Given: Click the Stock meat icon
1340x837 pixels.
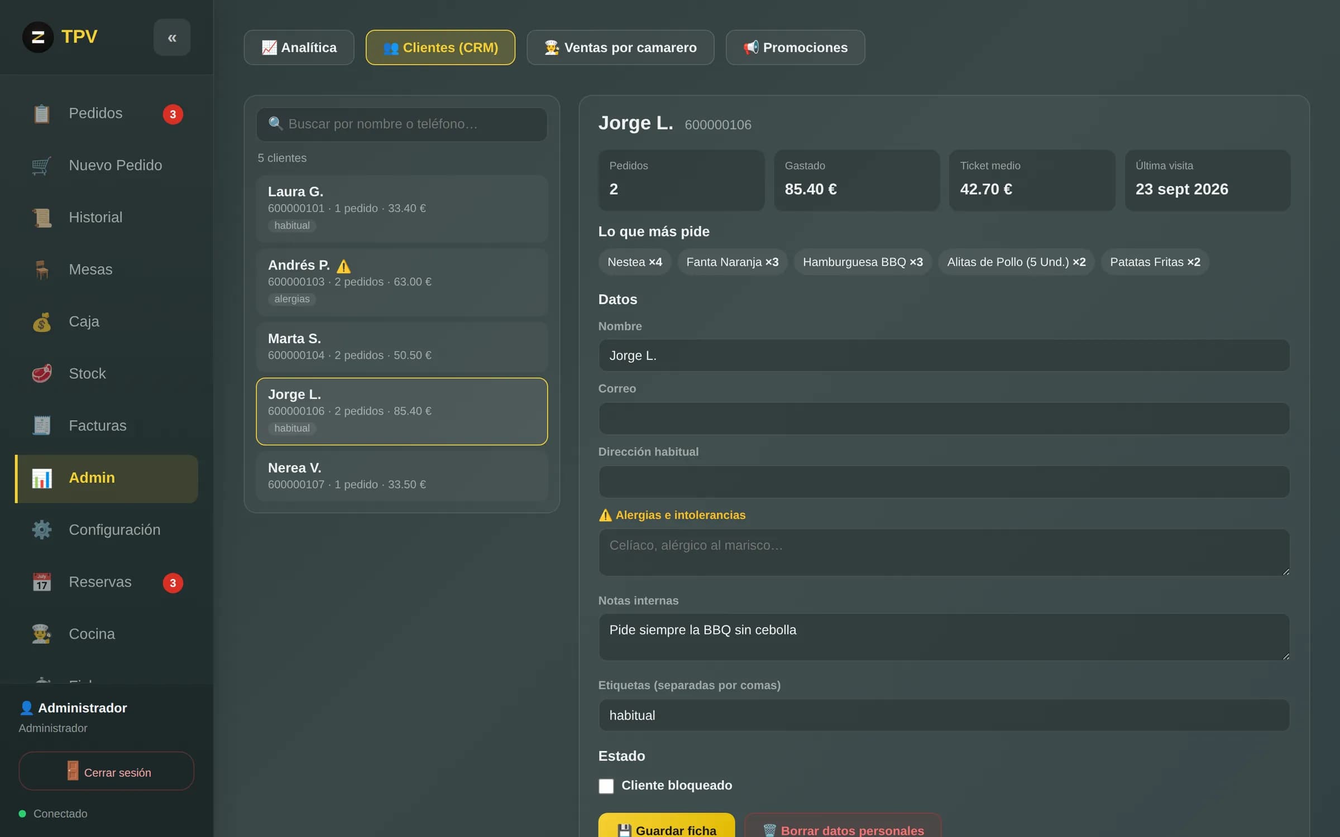Looking at the screenshot, I should point(42,374).
